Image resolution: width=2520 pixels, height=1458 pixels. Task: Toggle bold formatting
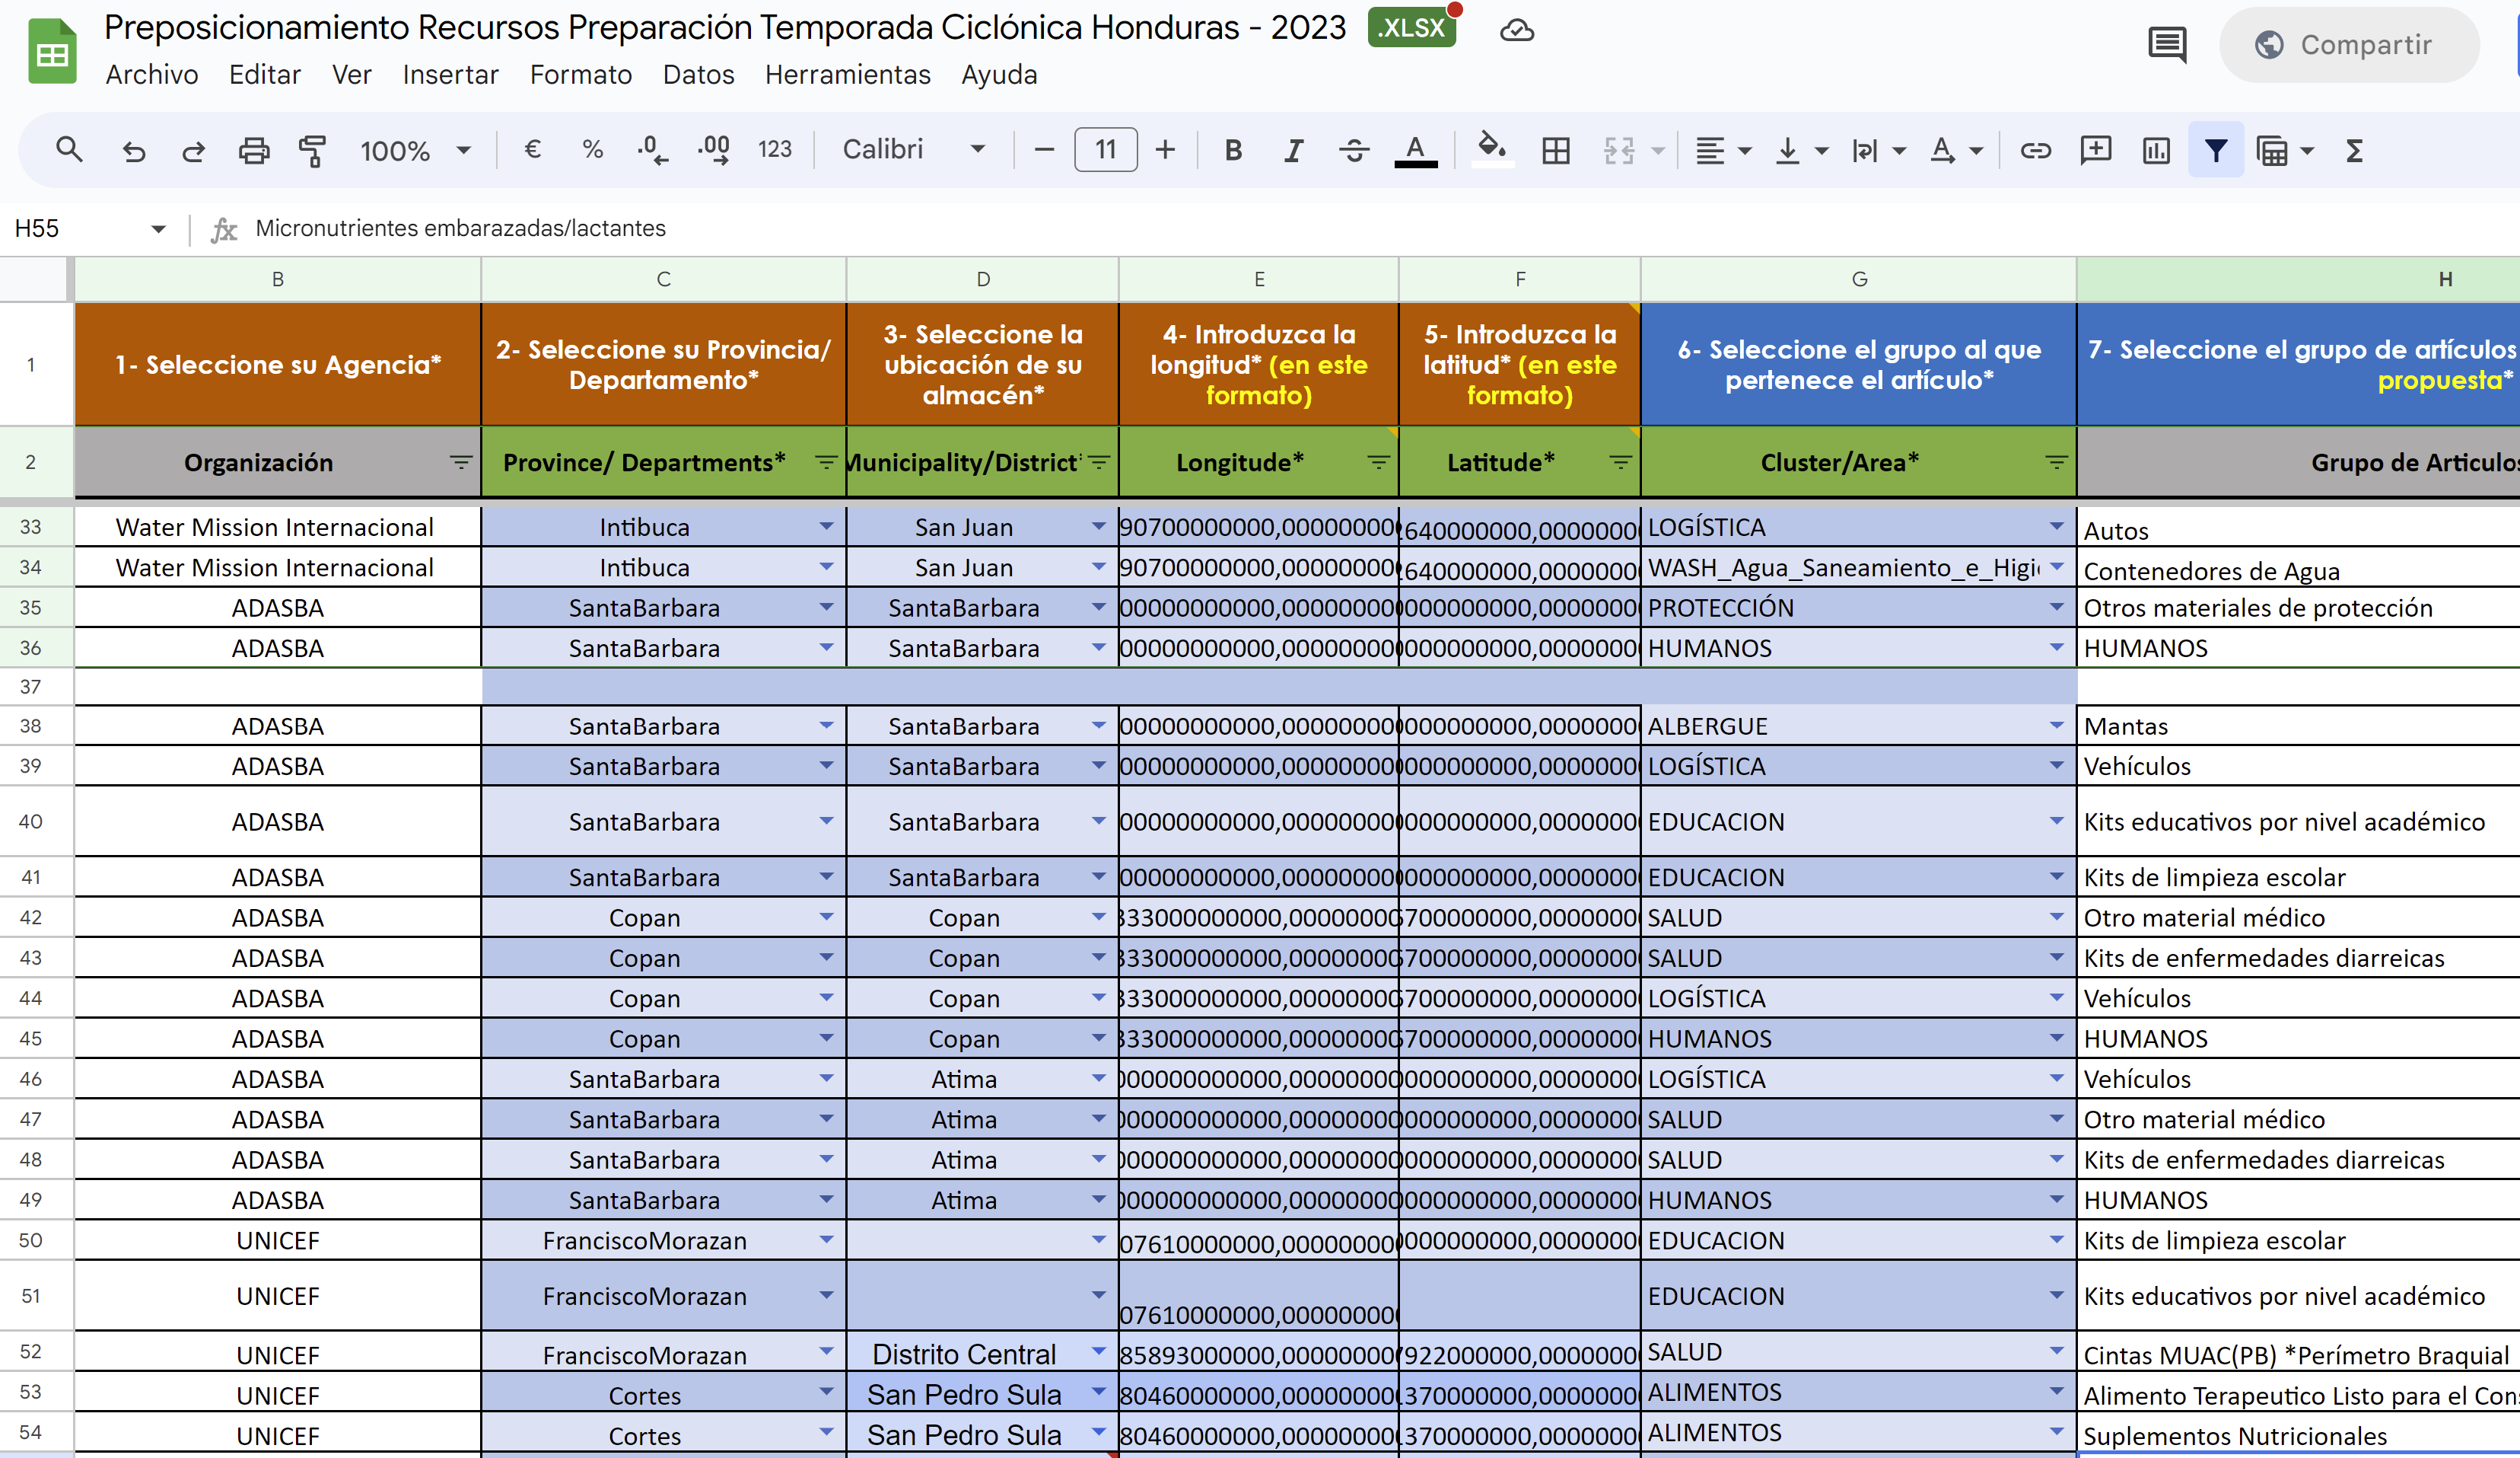click(1233, 150)
